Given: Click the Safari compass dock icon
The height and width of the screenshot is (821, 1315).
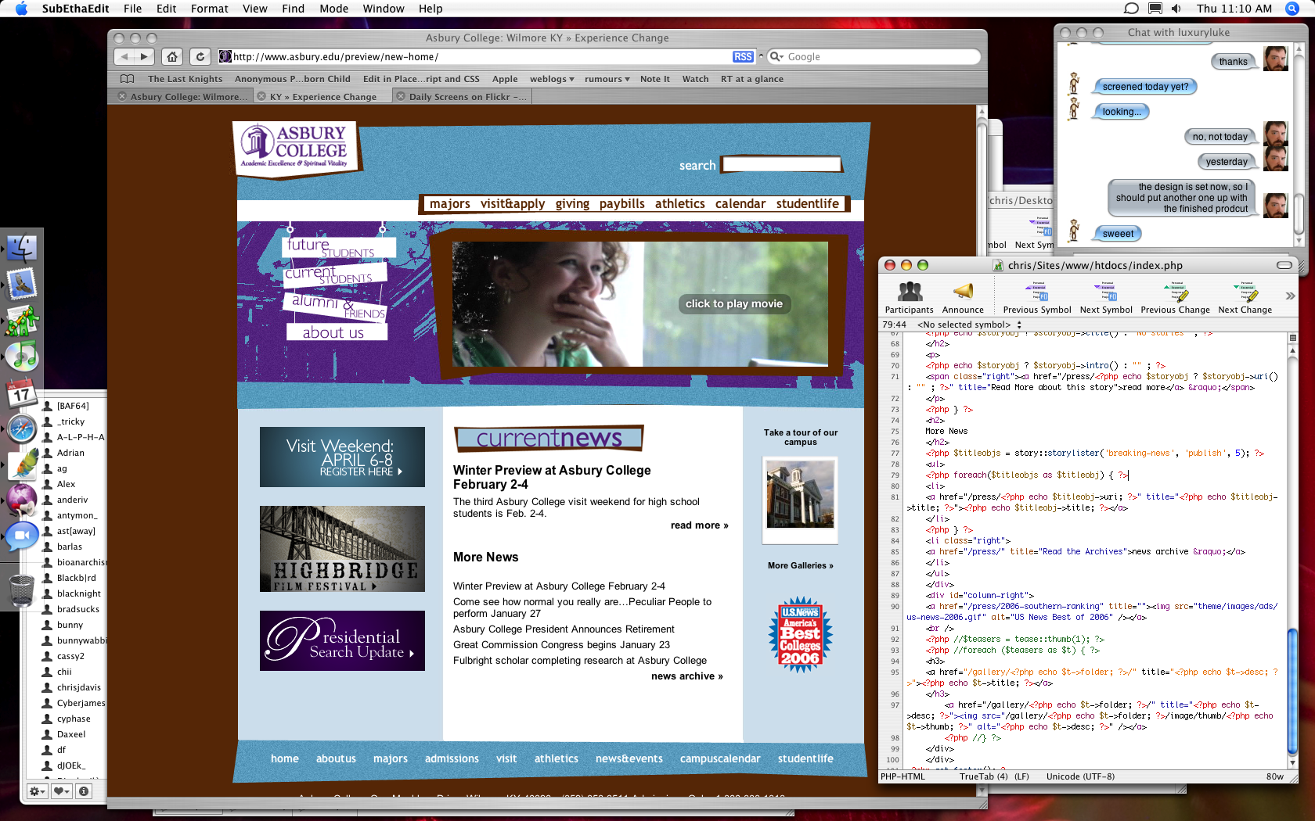Looking at the screenshot, I should 22,428.
